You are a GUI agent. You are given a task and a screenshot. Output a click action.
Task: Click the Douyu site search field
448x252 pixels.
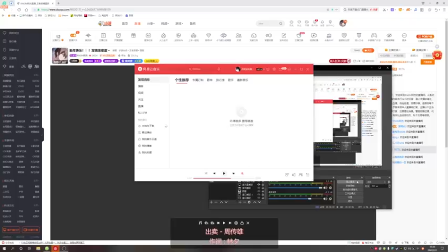(270, 24)
